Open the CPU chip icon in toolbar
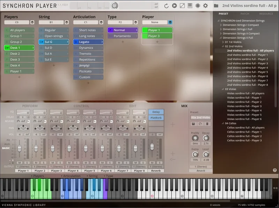The height and width of the screenshot is (208, 279). (x=198, y=6)
